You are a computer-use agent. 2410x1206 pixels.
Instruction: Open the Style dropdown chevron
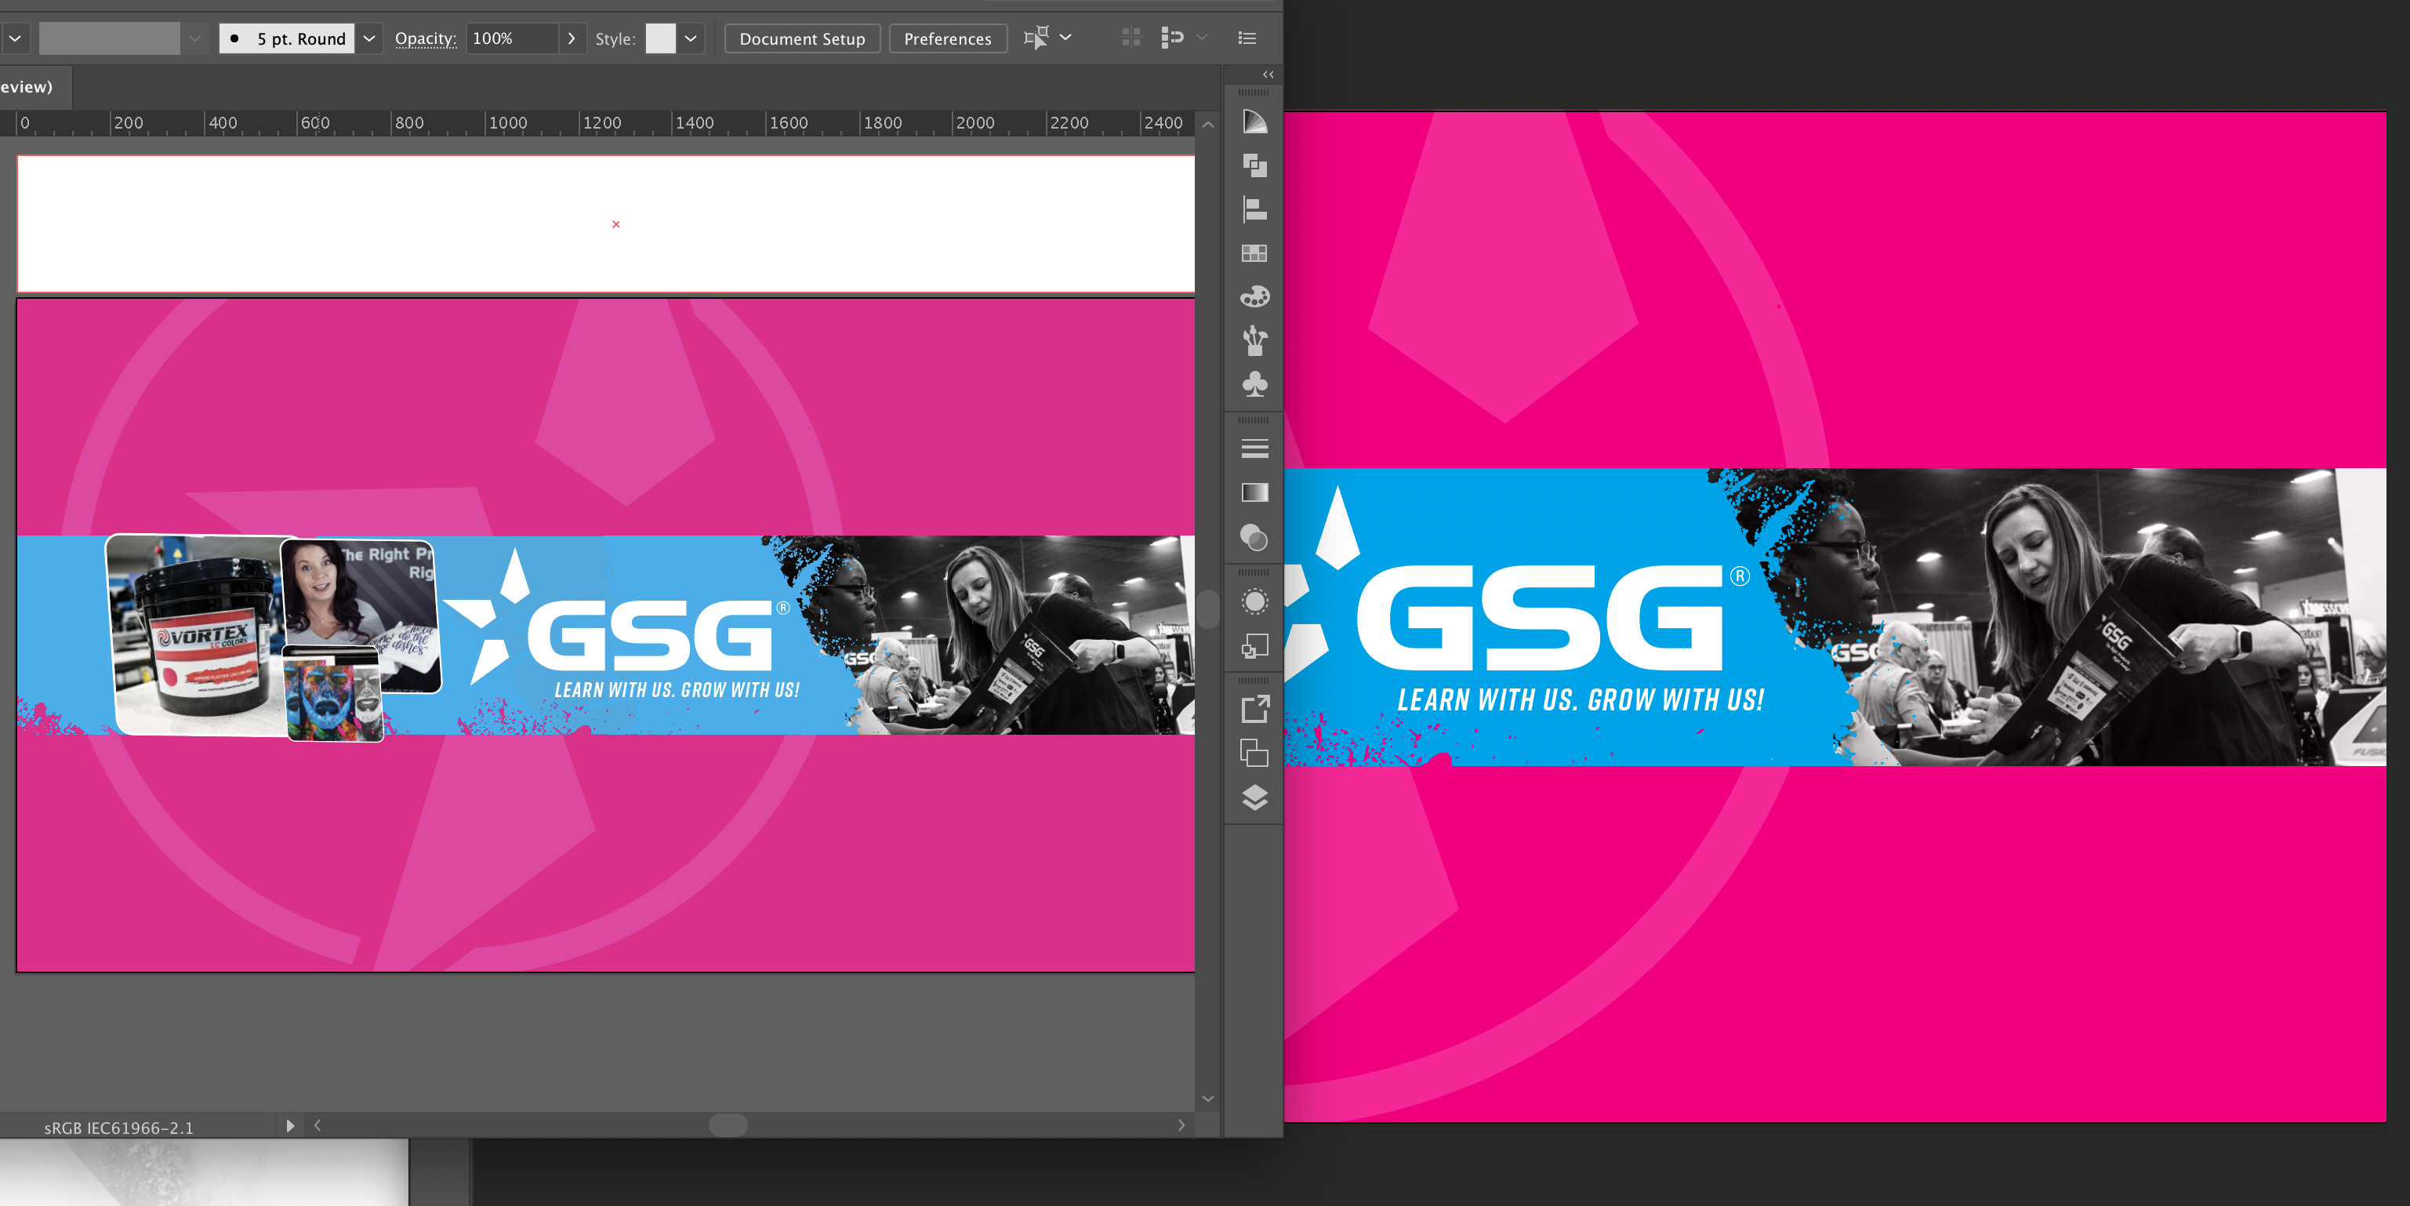coord(691,38)
